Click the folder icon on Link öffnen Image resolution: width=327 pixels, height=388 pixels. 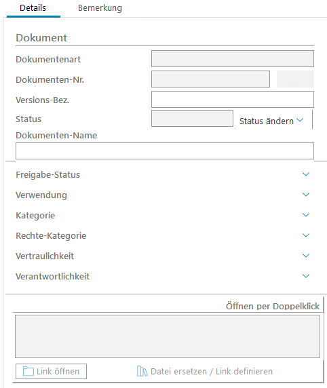(x=28, y=371)
